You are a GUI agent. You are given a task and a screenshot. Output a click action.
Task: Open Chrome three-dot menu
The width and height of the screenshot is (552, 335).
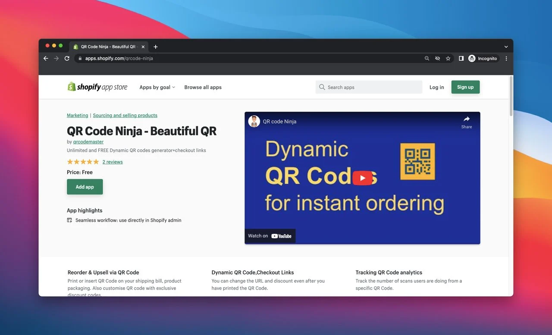[506, 58]
